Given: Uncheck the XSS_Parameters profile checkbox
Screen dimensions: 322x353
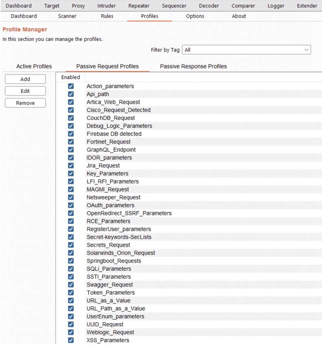Looking at the screenshot, I should [71, 340].
